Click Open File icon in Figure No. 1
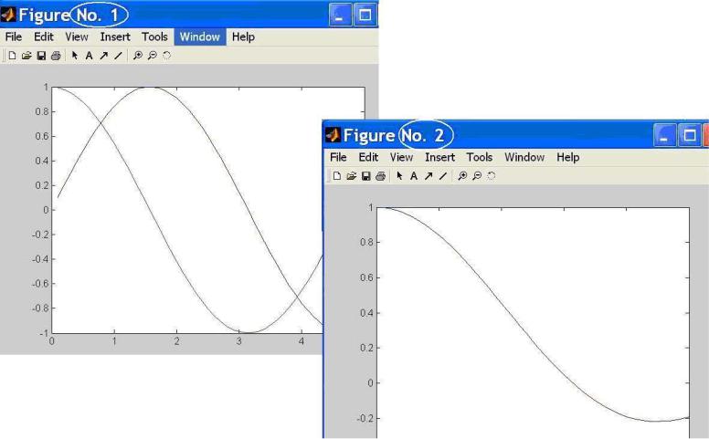The image size is (709, 439). pos(26,56)
